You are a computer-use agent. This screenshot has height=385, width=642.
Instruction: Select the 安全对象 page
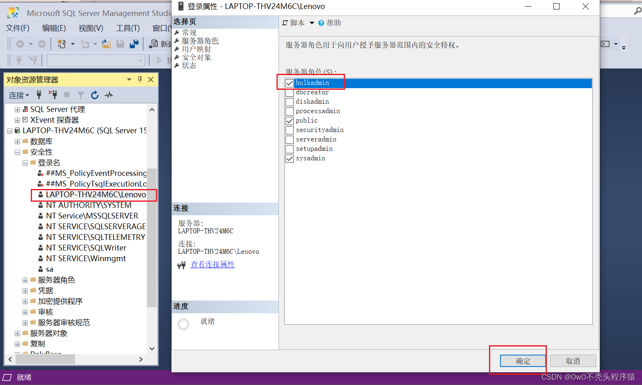[x=196, y=57]
